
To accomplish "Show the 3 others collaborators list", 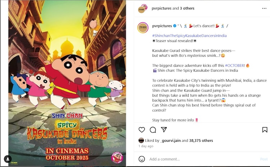I will coord(187,8).
